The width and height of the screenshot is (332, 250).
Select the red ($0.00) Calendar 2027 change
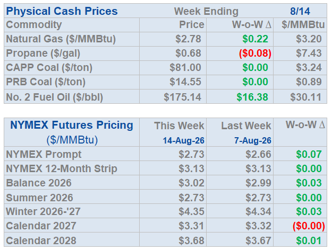pos(309,226)
